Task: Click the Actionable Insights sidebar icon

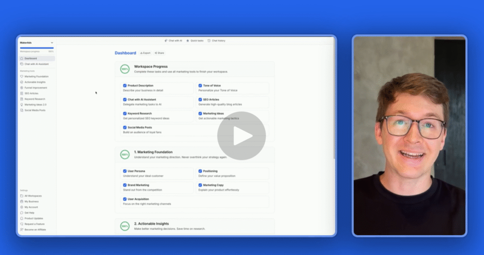Action: tap(22, 82)
